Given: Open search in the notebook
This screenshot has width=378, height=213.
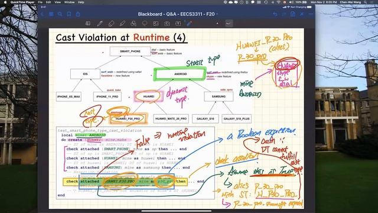Looking at the screenshot, I should pos(60,14).
